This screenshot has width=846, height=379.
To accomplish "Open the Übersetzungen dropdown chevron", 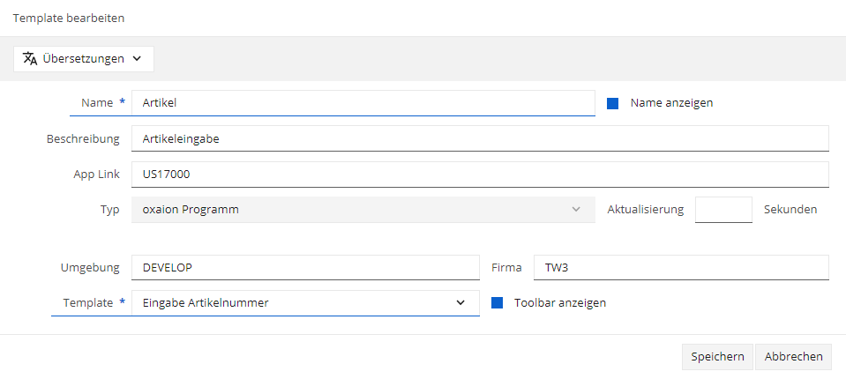I will 137,59.
